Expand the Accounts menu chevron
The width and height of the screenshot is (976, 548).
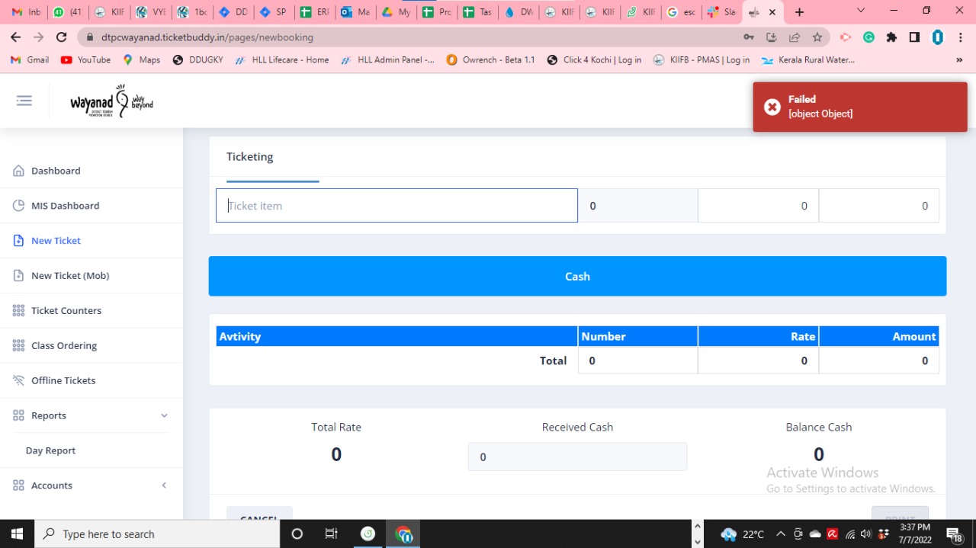pos(164,486)
